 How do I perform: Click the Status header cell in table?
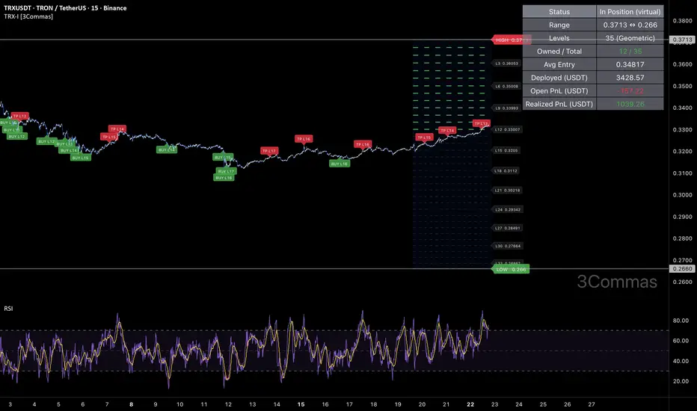559,11
